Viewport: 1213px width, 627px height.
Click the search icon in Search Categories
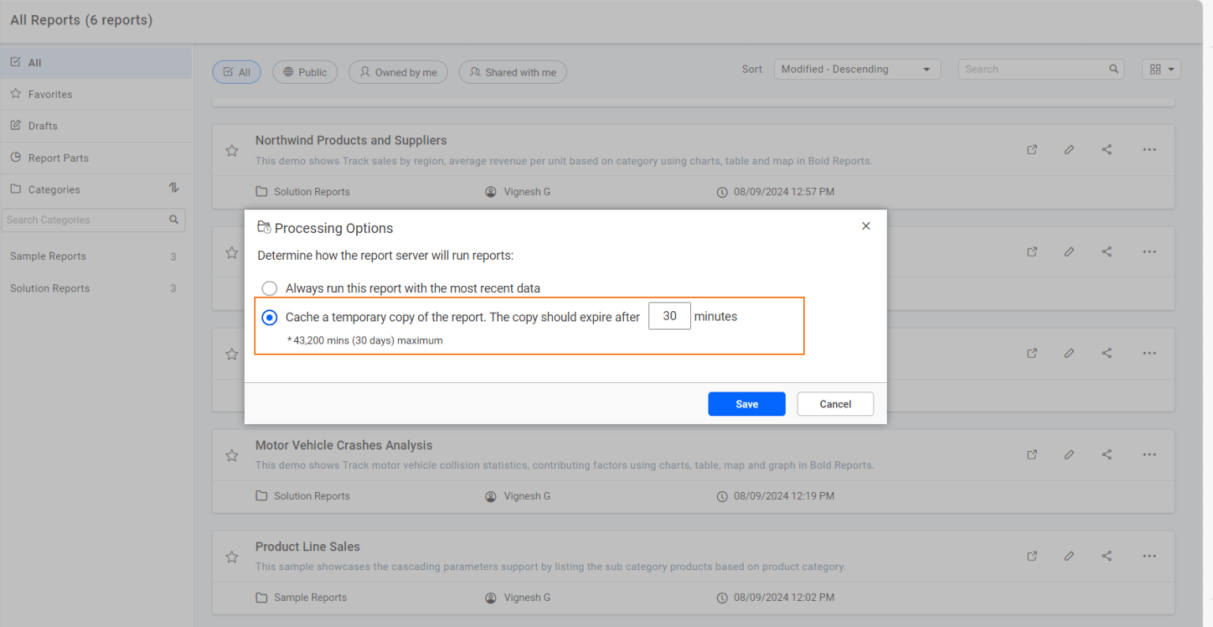[x=174, y=220]
